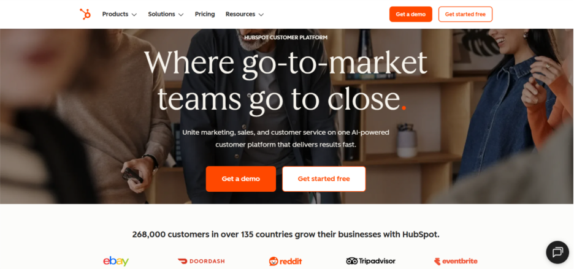Click the Eventbrite customer logo
The width and height of the screenshot is (574, 269).
(x=456, y=261)
